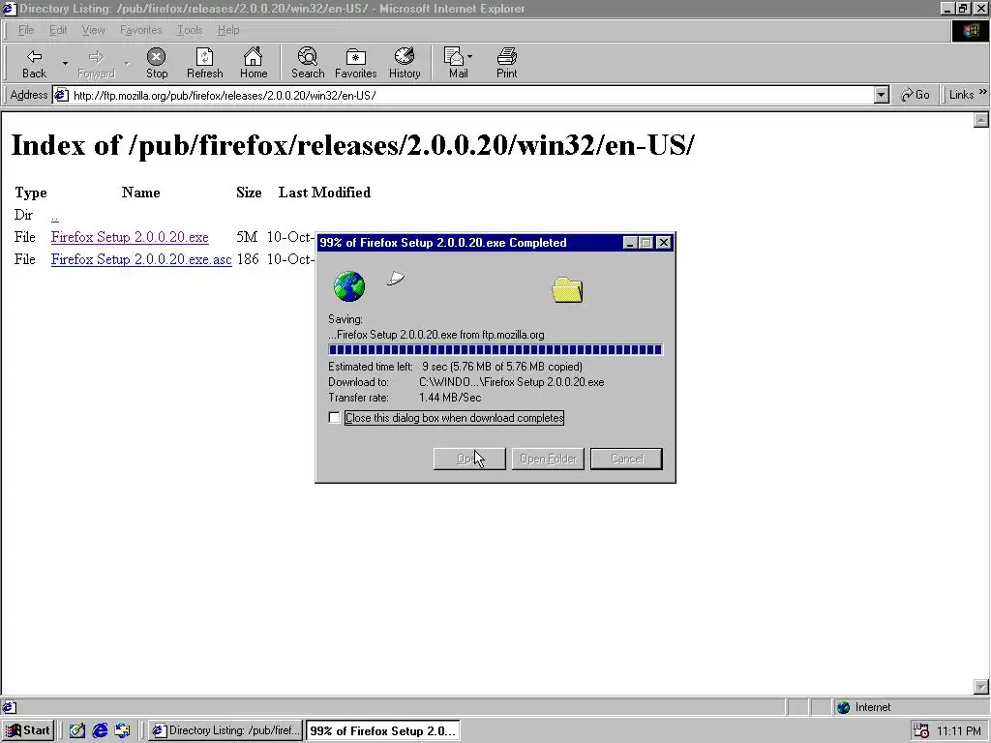Open the File menu
991x743 pixels.
26,30
